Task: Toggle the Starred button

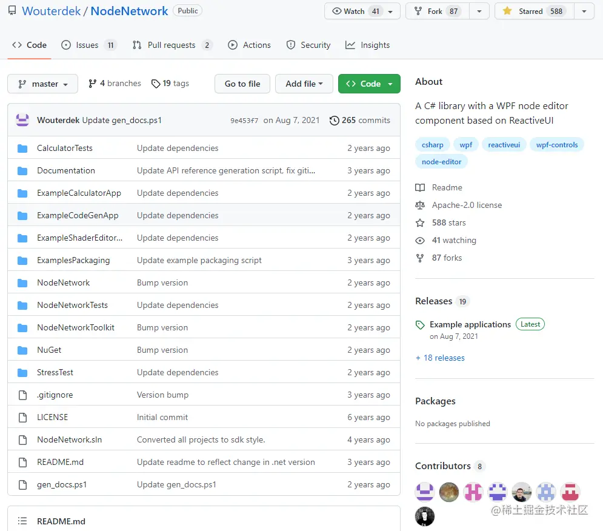Action: point(535,11)
